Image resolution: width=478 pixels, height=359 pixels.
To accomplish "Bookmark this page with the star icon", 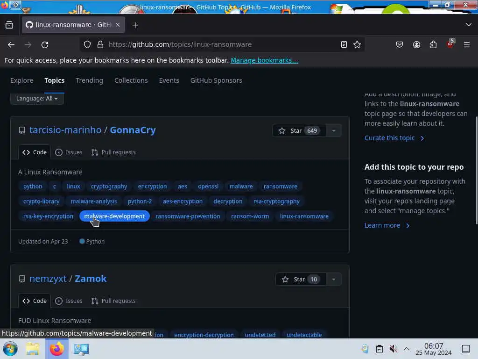I will tap(357, 44).
